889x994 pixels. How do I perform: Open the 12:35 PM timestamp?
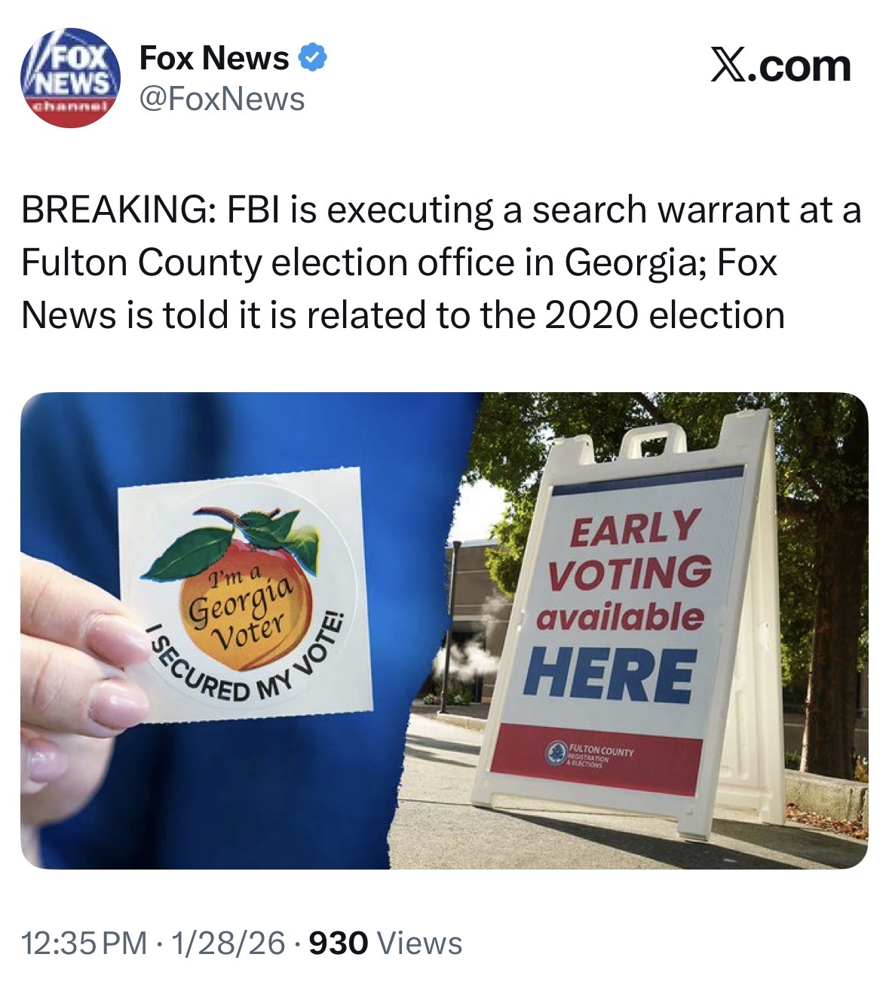click(x=84, y=943)
